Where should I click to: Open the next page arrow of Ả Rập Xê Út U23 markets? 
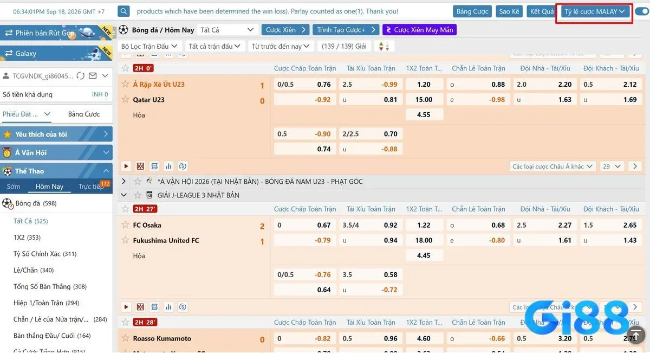click(x=635, y=166)
